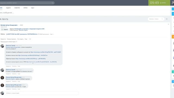
Task: Reply to 'да, все эти + 3 доп' comment
Action: [x=14, y=89]
